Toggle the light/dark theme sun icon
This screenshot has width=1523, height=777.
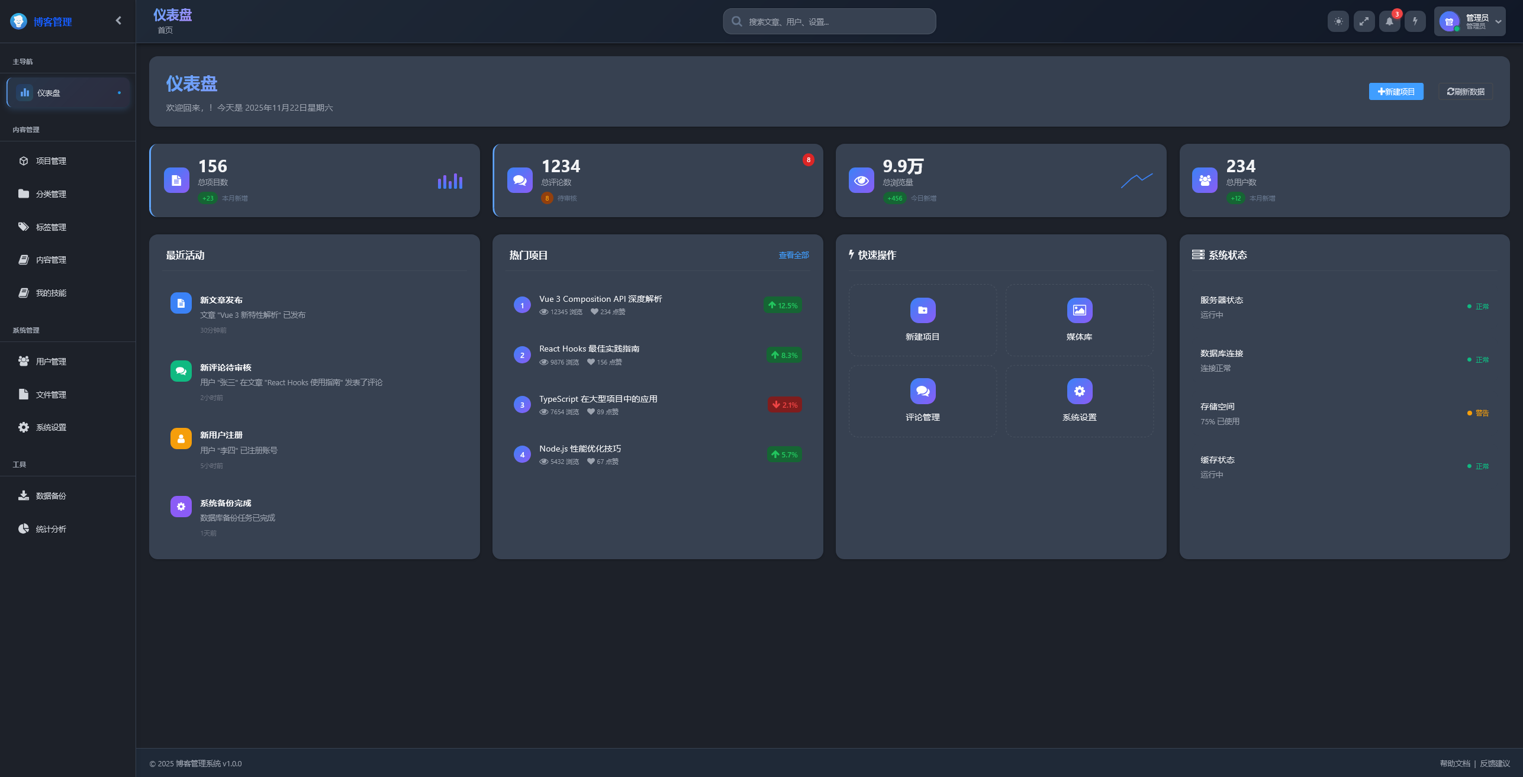[x=1338, y=21]
